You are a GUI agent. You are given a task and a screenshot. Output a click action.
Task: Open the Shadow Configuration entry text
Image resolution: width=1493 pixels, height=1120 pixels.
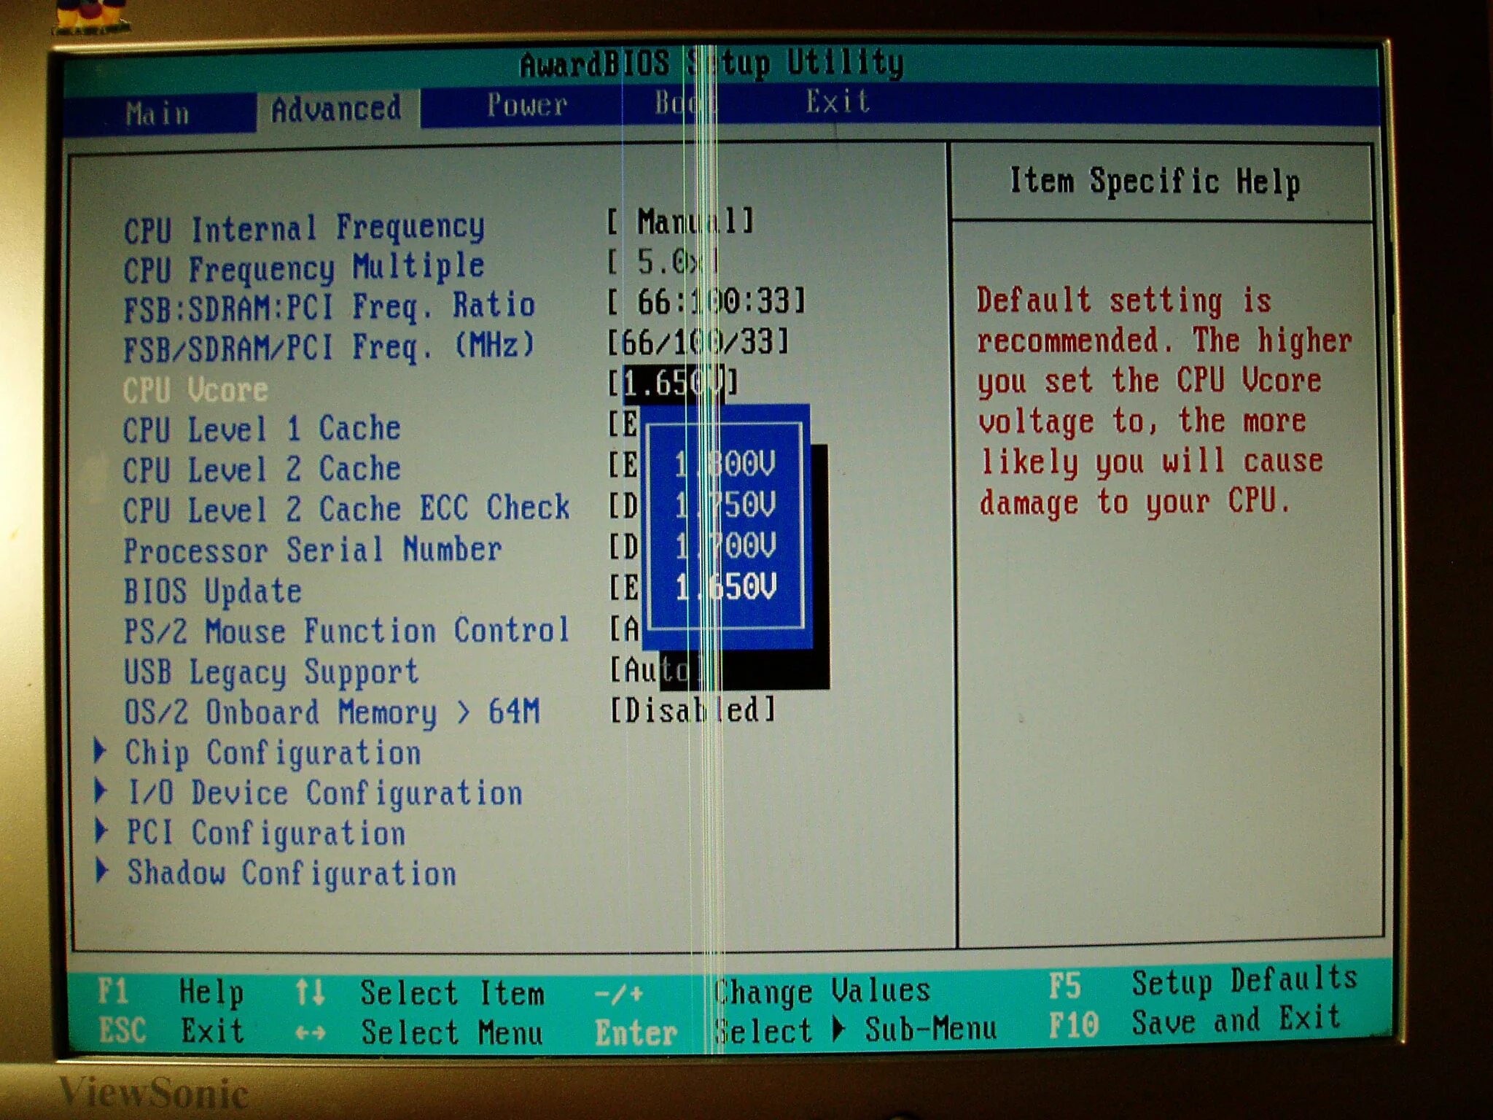[292, 874]
